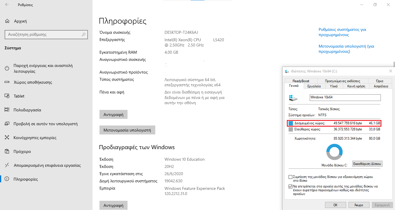Click the info icon beside Πληροφορίες
This screenshot has width=395, height=210.
click(7, 179)
